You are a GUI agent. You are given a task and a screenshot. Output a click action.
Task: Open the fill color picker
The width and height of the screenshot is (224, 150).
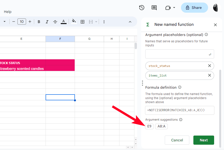click(74, 22)
